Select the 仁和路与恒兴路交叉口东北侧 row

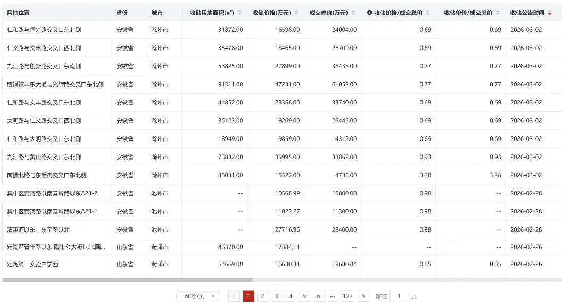click(44, 30)
